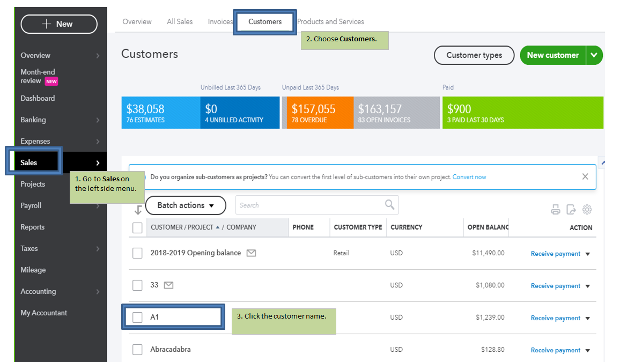Switch to the Invoices tab
The image size is (620, 362).
[220, 22]
